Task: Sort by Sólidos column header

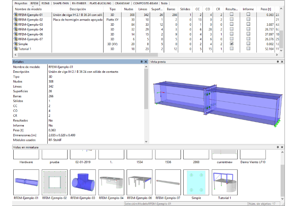Action: (185, 9)
